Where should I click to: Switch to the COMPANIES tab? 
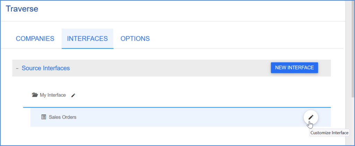pos(35,39)
